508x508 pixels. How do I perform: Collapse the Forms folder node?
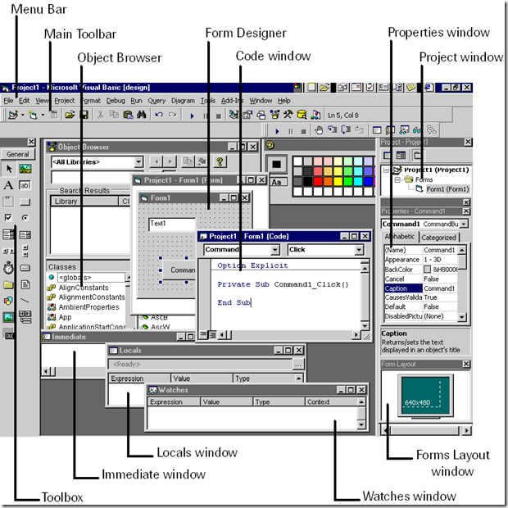(x=397, y=179)
